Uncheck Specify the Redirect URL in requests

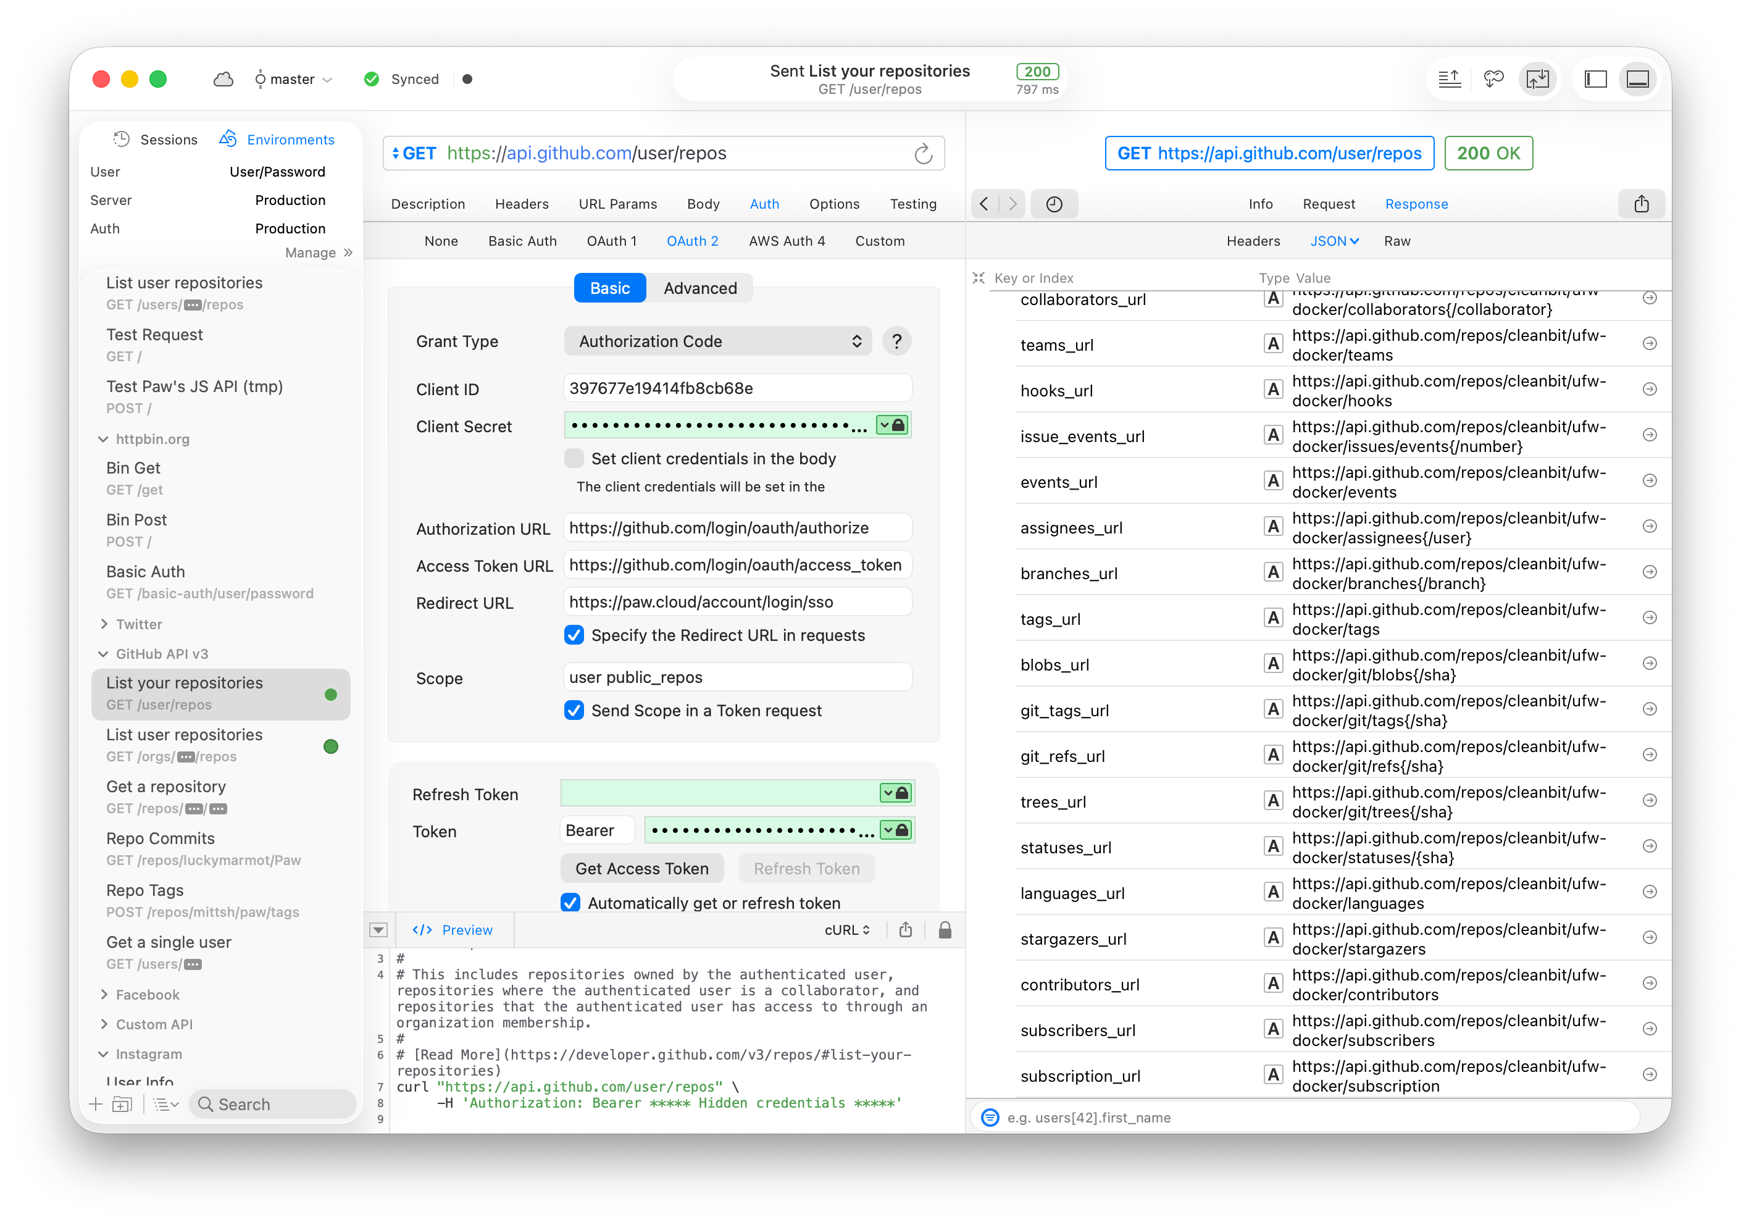coord(574,635)
